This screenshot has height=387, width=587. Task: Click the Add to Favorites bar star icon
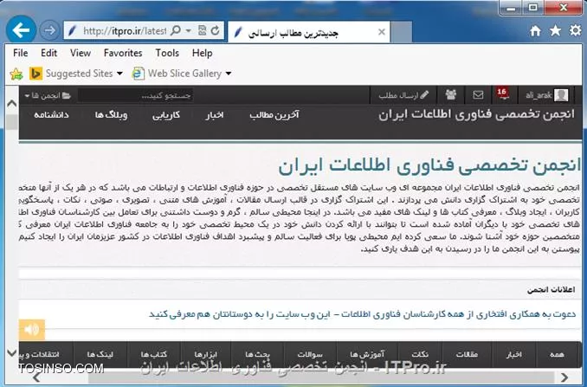coord(16,74)
